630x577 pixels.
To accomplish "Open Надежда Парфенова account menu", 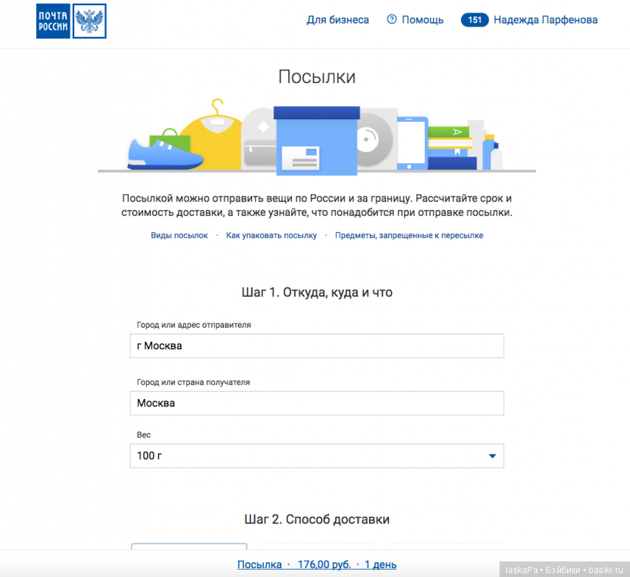I will click(x=545, y=20).
